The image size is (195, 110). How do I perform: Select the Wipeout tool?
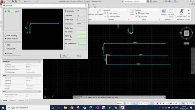(164, 12)
